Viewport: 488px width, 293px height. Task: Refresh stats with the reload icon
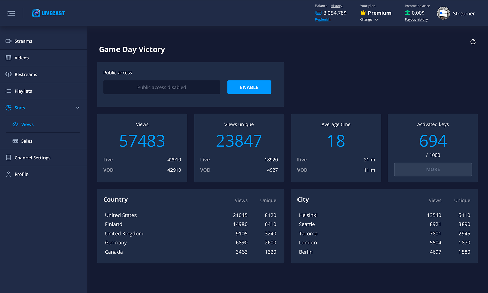[473, 42]
